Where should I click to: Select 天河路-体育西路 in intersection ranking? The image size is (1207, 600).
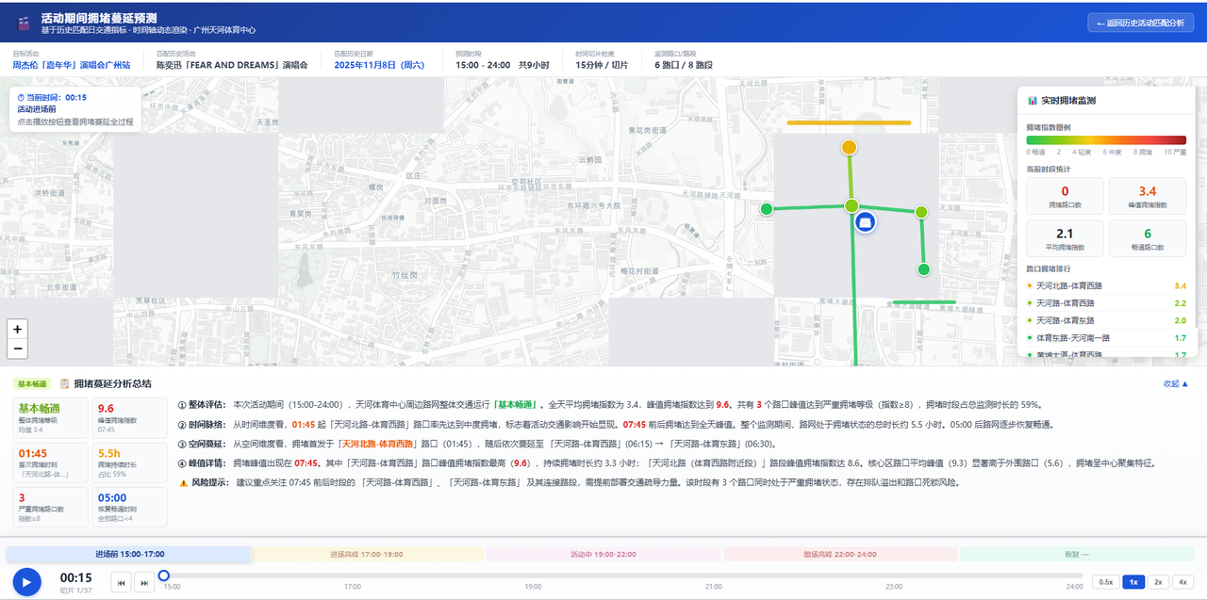pos(1106,303)
